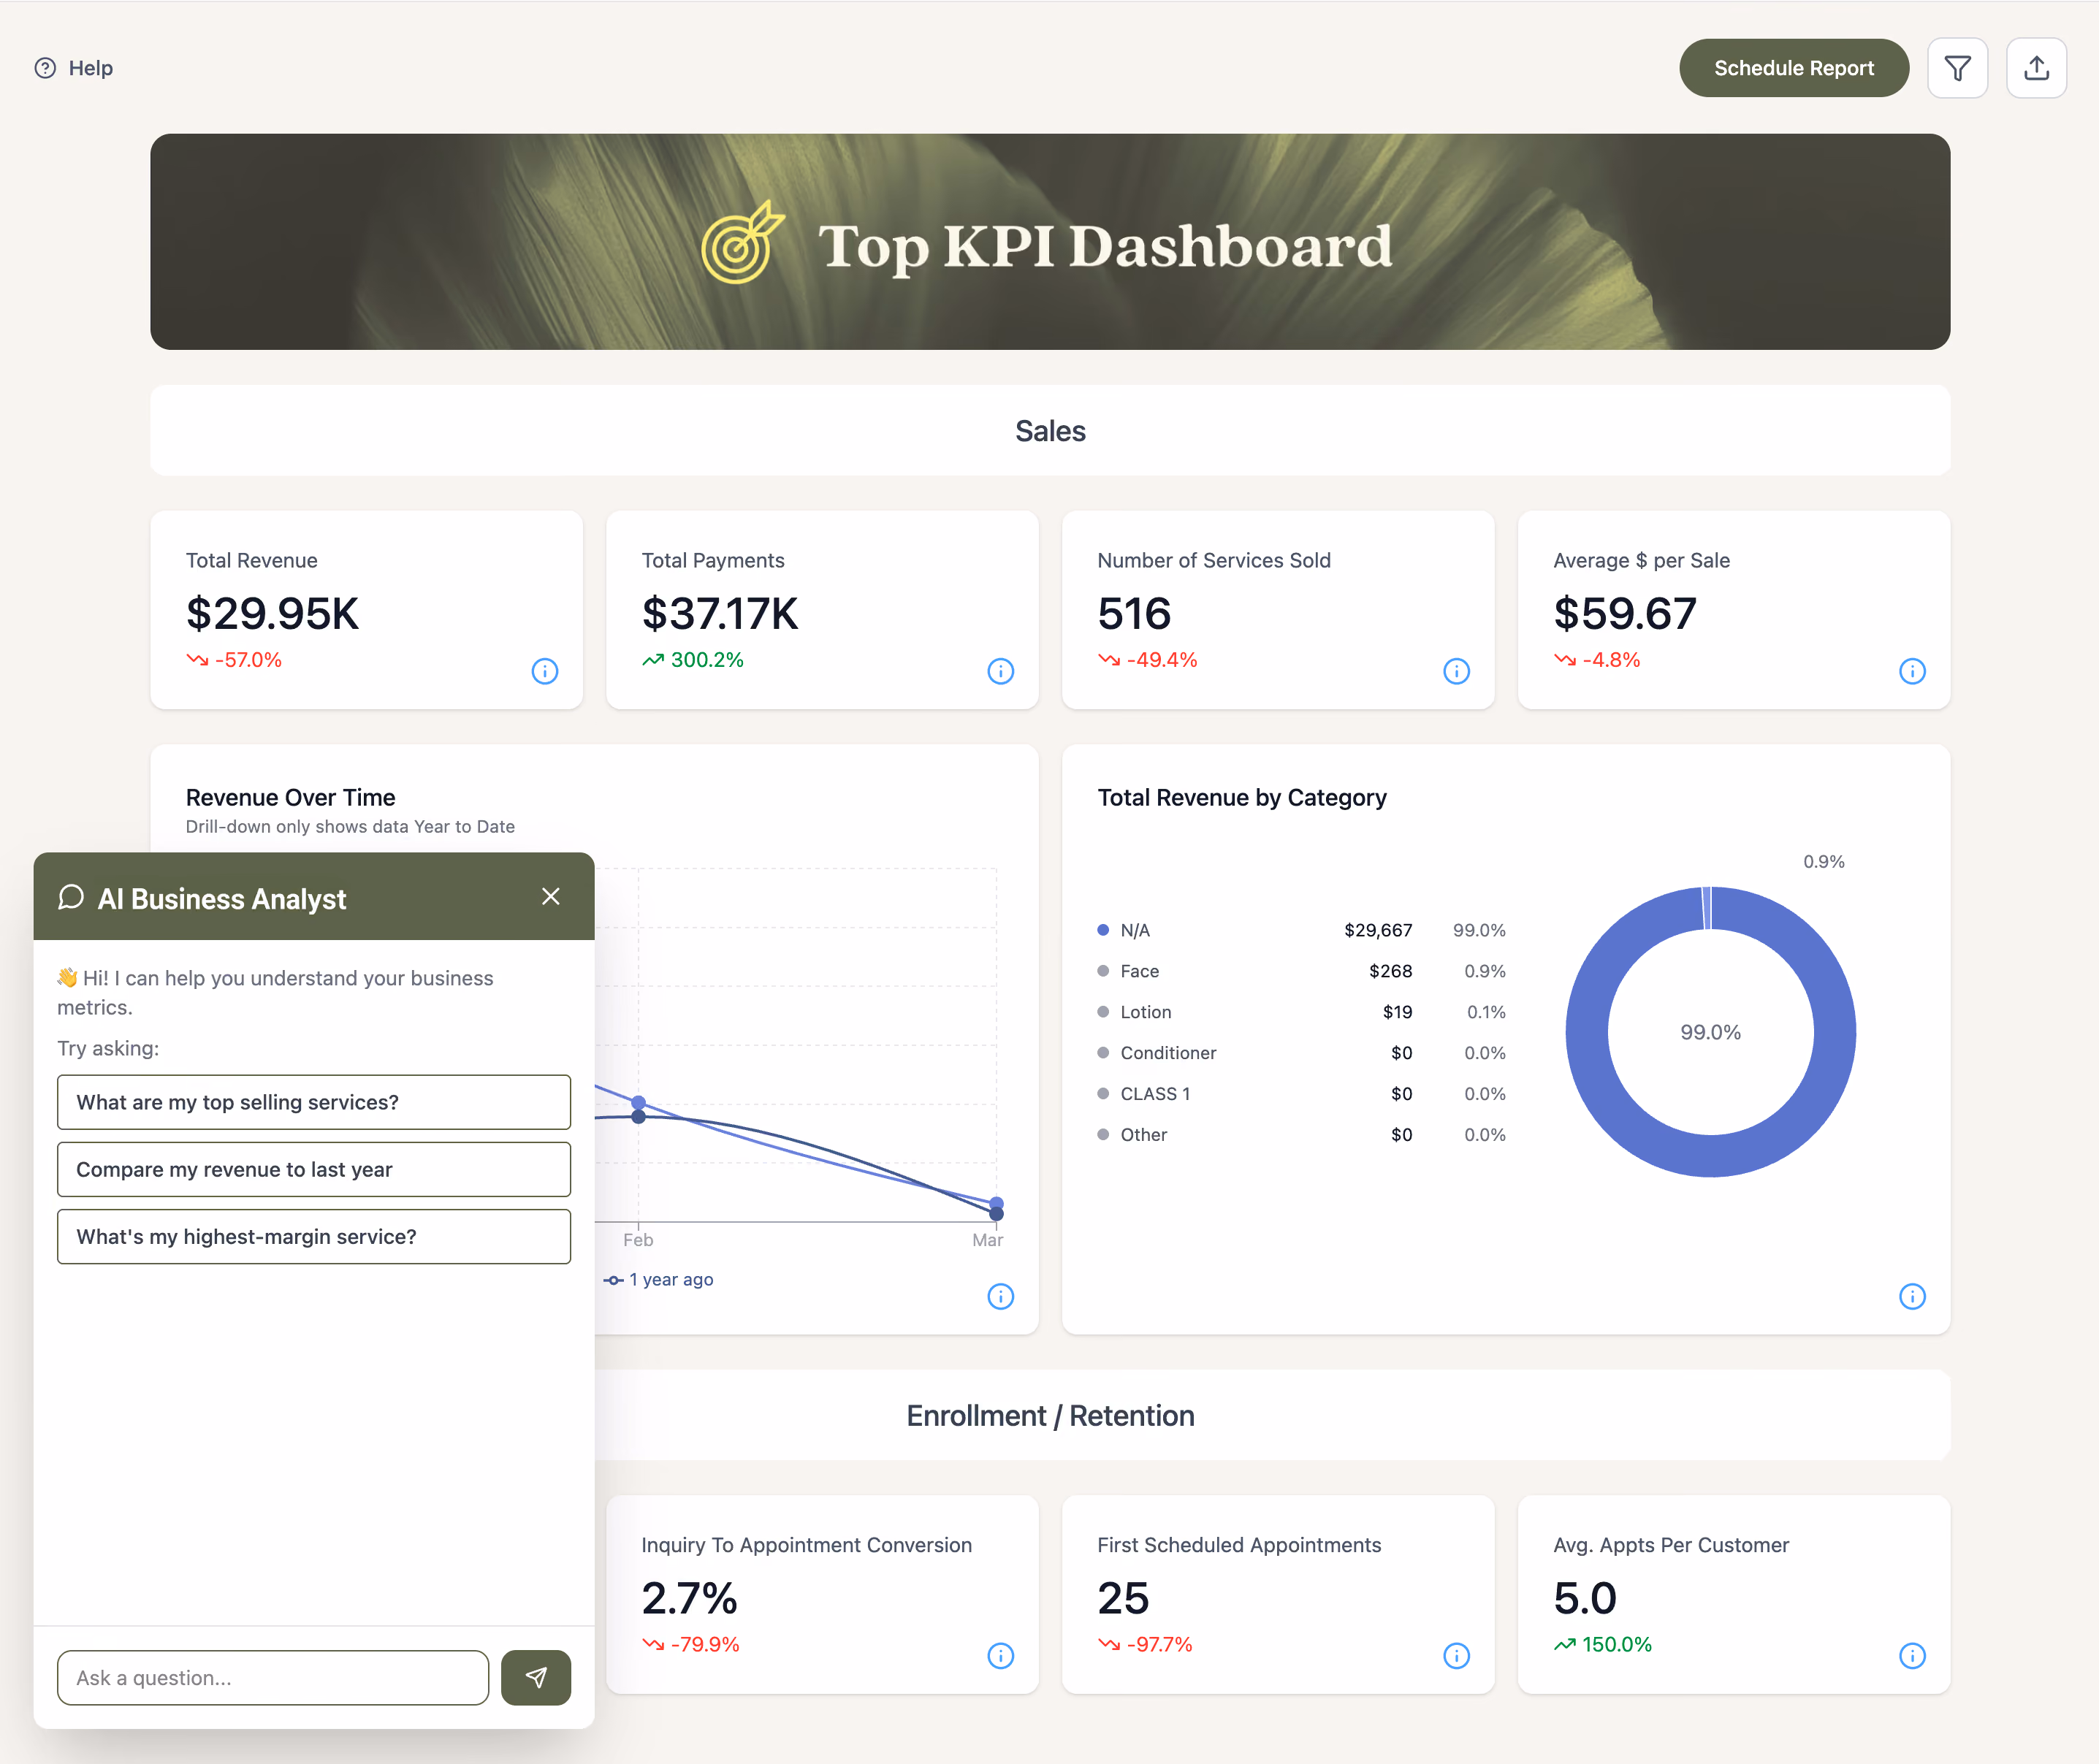The width and height of the screenshot is (2099, 1764).
Task: Open info icon on Revenue Over Time chart
Action: click(1001, 1297)
